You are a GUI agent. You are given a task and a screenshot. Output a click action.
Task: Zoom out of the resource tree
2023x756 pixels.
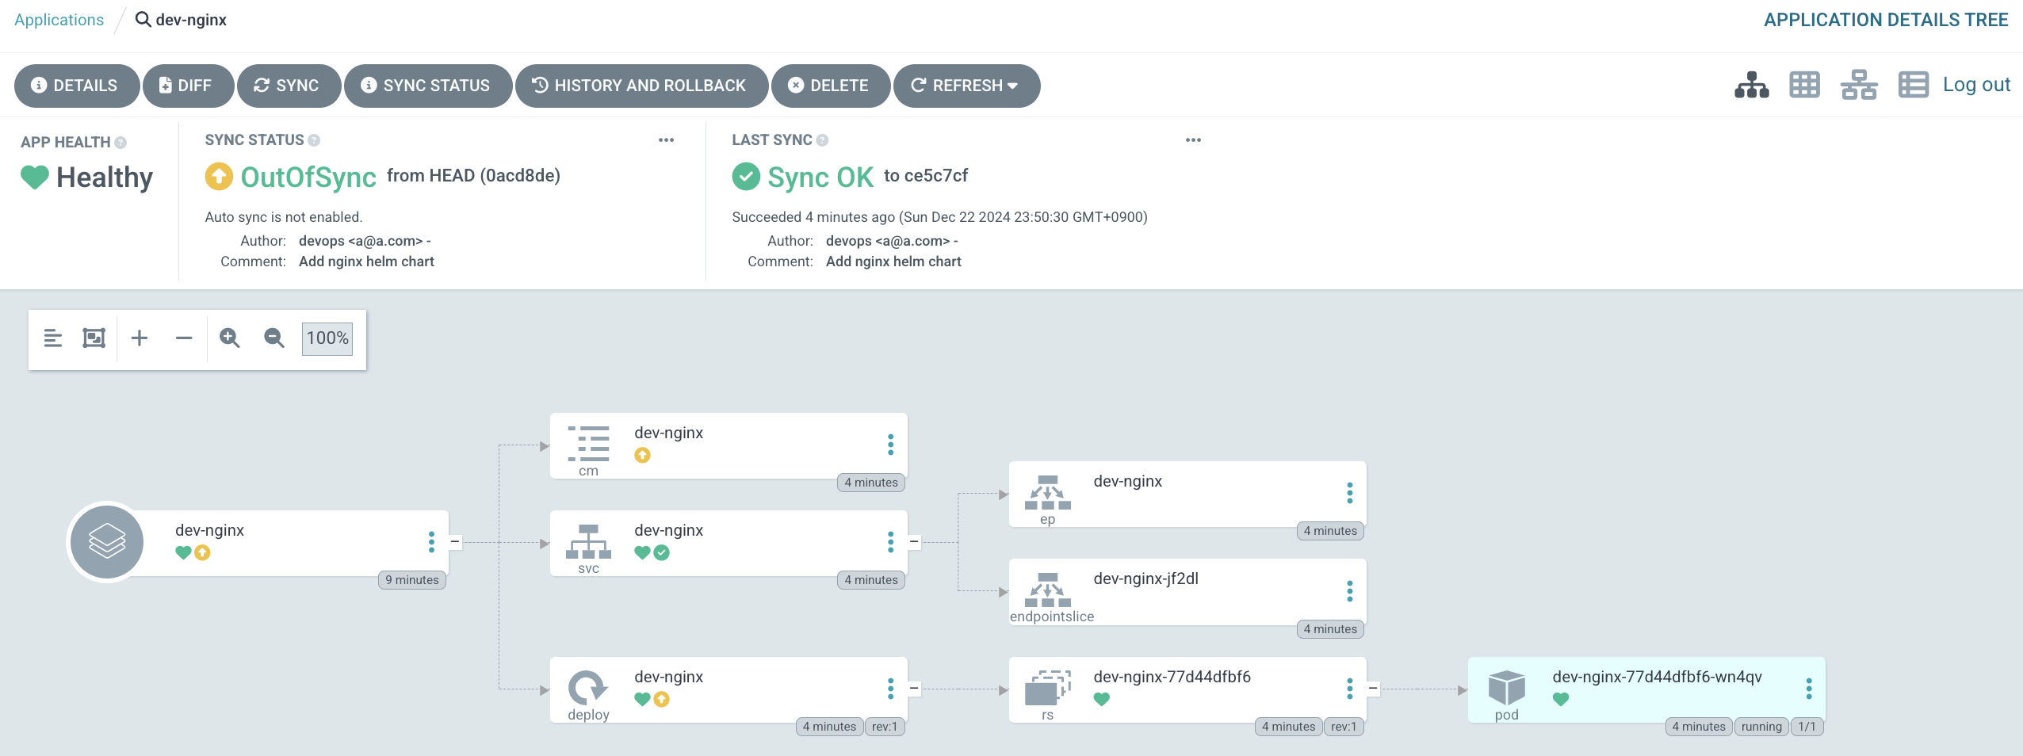click(x=274, y=338)
